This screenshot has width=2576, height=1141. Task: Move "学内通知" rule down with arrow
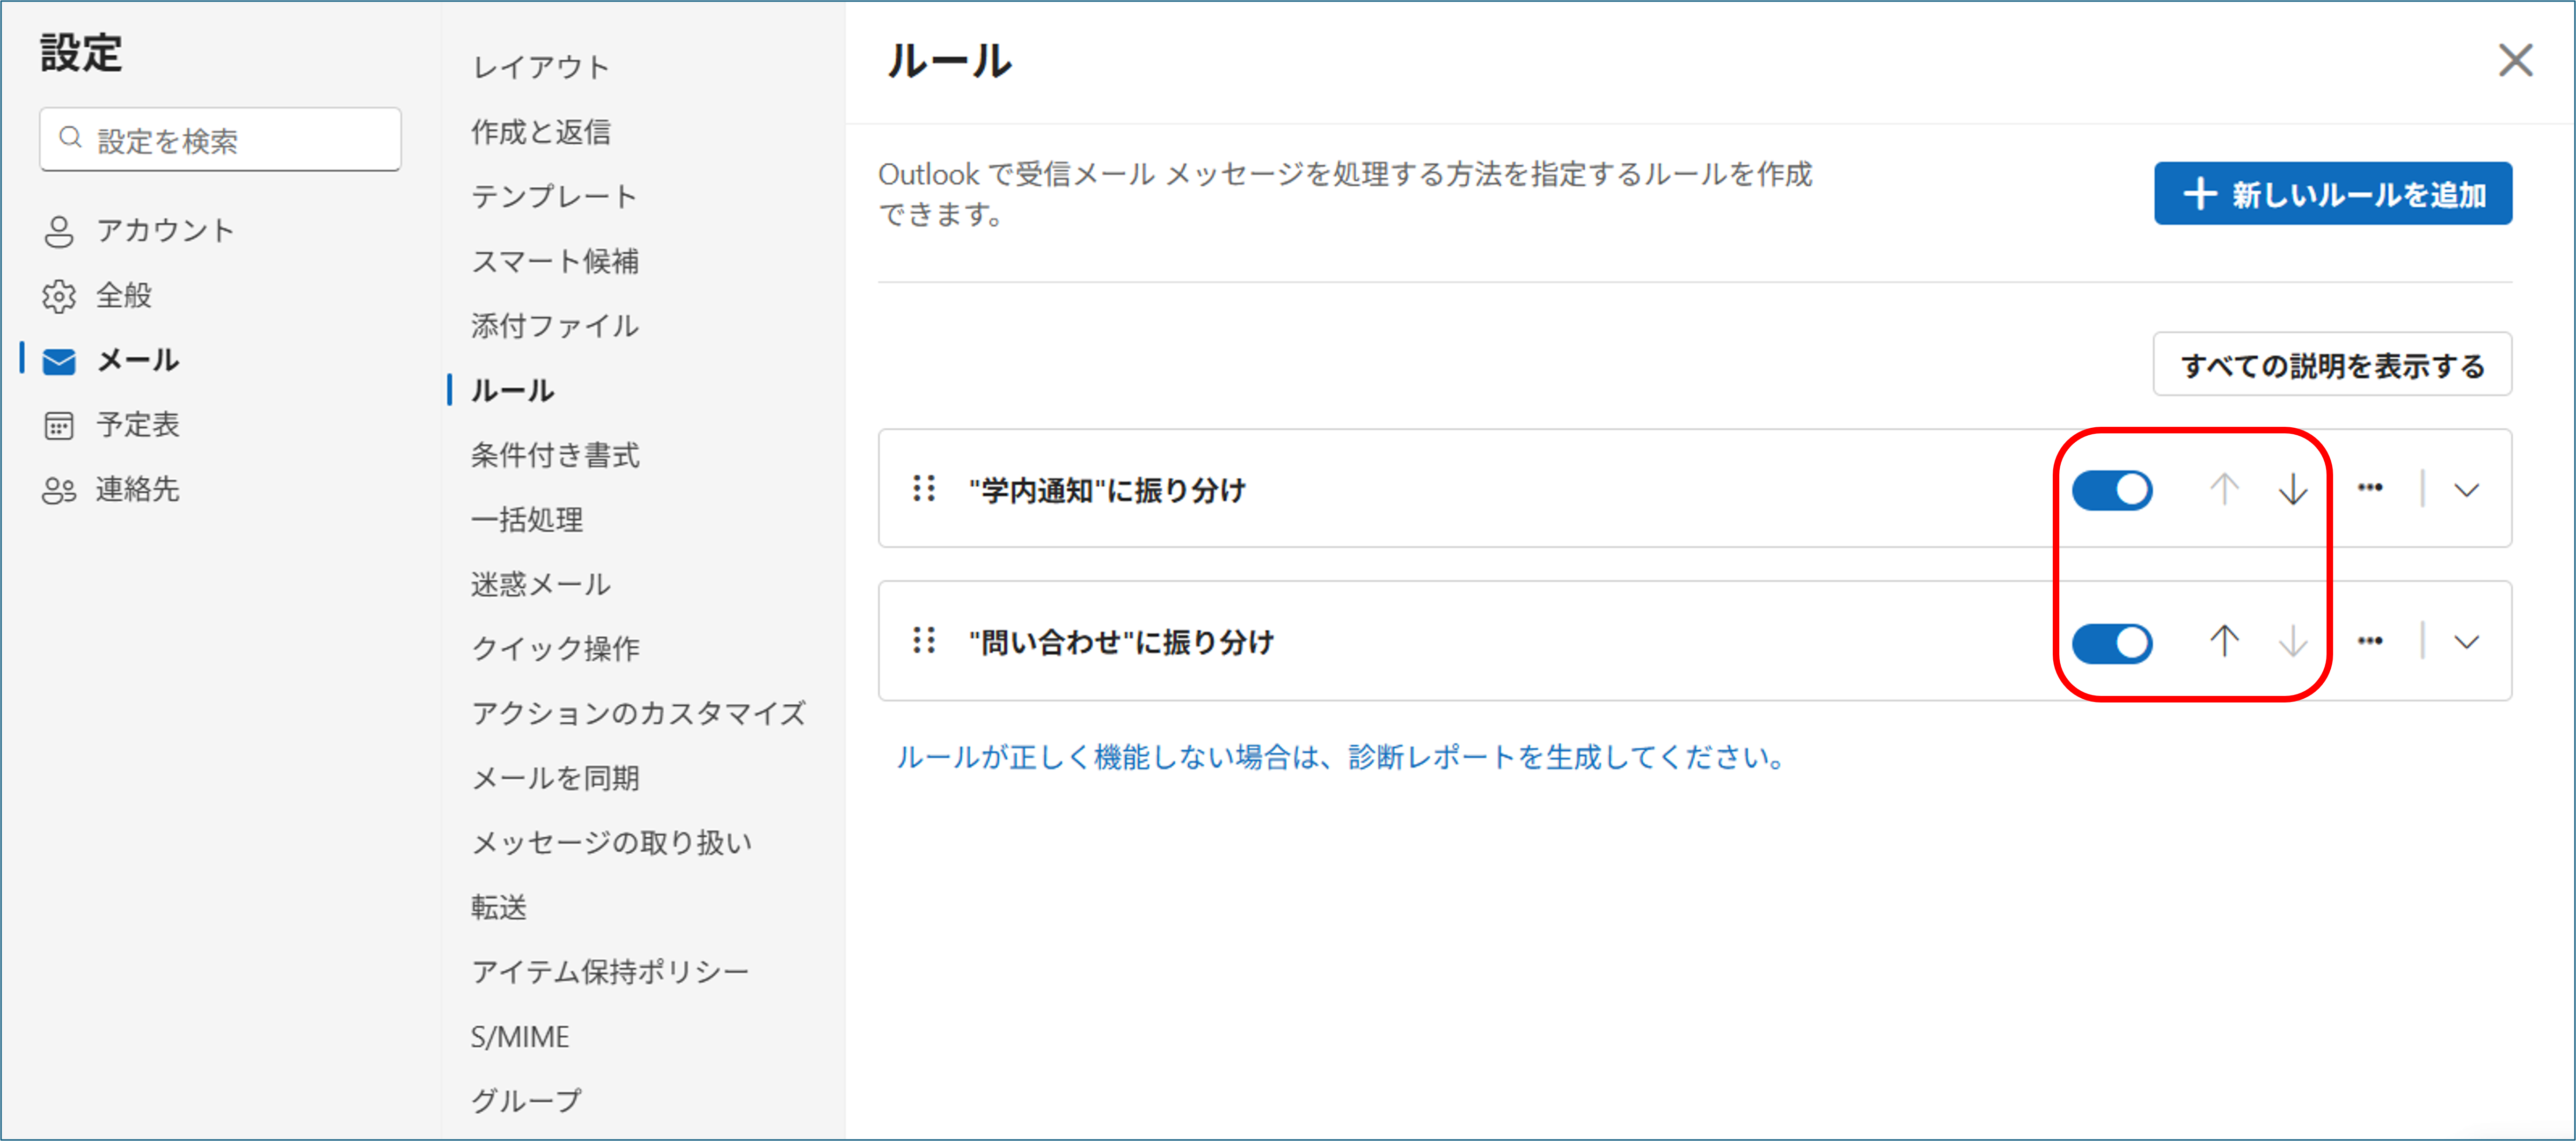(2292, 489)
